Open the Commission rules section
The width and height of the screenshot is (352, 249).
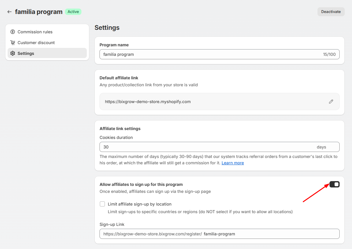pos(35,32)
